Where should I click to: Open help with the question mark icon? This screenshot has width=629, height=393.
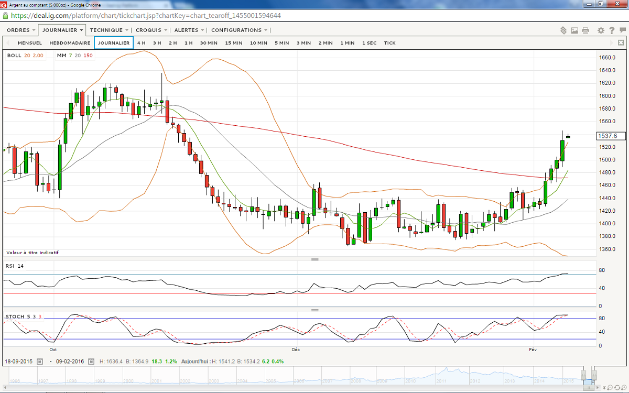[612, 30]
